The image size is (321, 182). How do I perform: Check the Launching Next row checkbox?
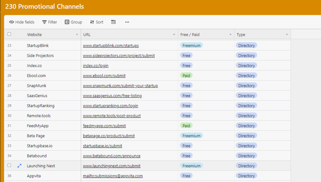coord(9,165)
